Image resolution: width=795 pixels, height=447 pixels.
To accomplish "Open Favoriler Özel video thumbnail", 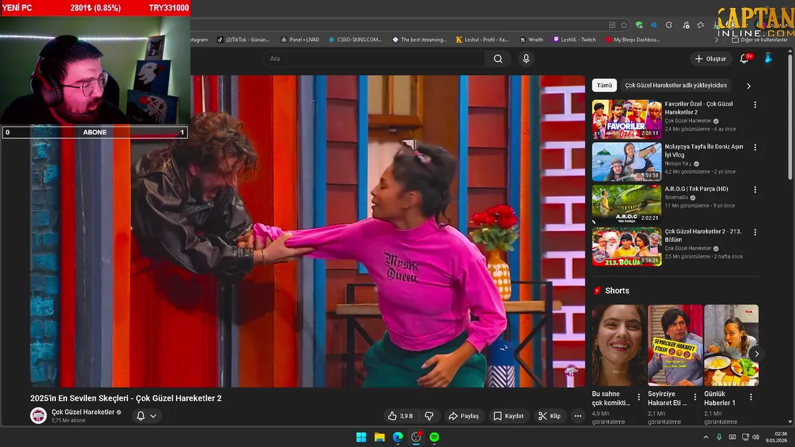I will (627, 119).
